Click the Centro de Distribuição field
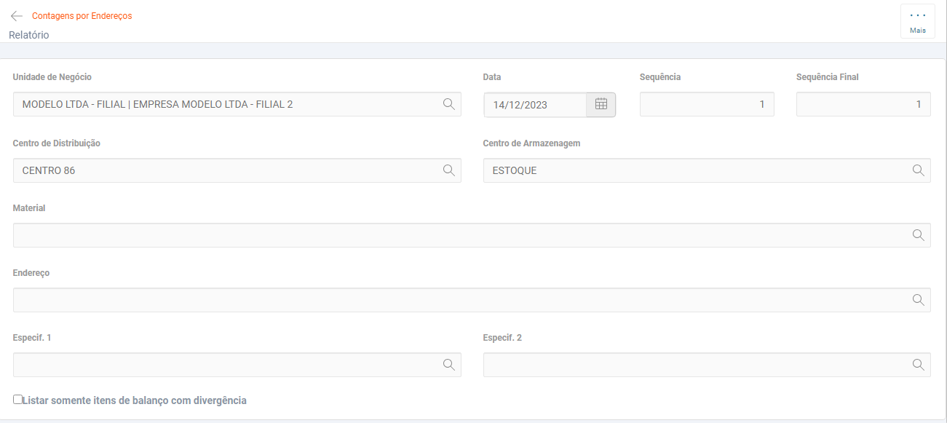 tap(226, 170)
